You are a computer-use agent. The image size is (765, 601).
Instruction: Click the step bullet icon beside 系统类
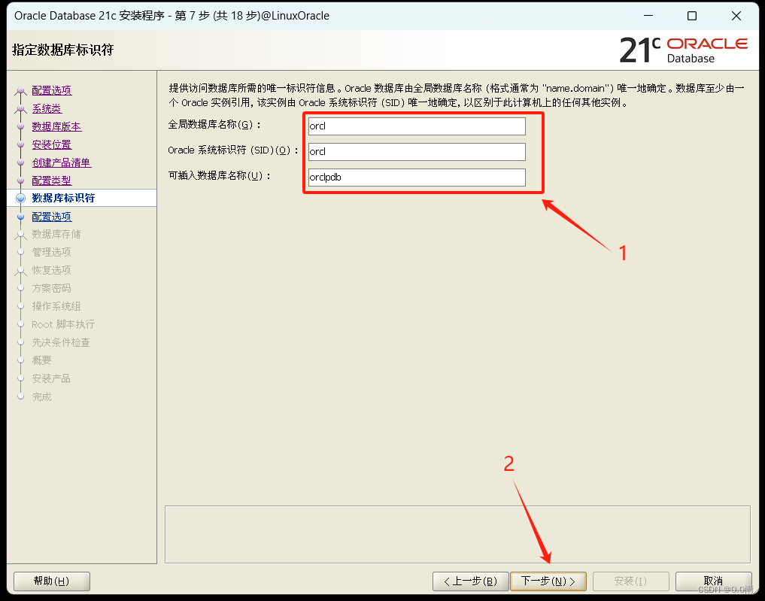tap(20, 108)
